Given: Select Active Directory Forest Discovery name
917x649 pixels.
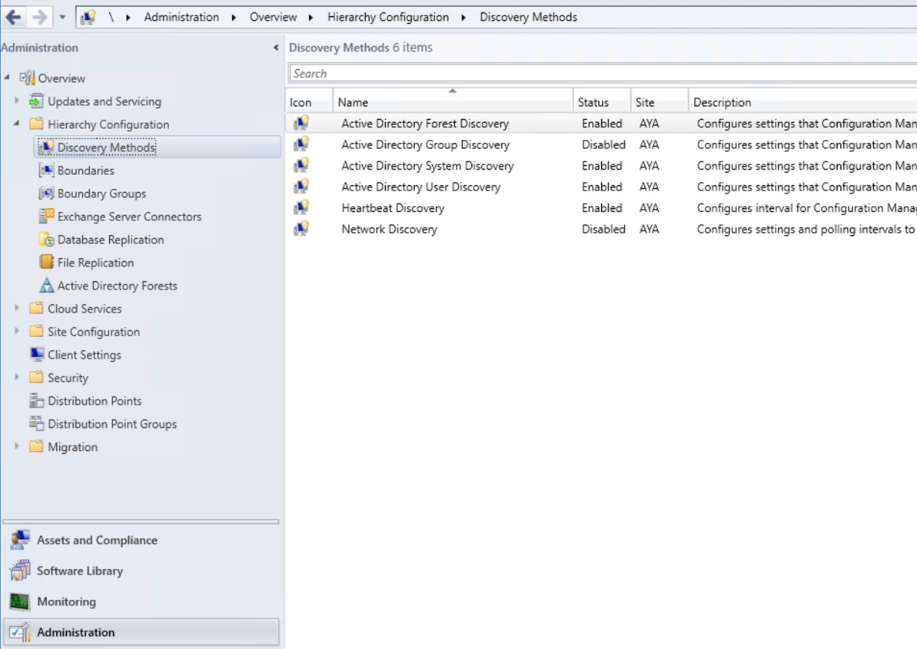Looking at the screenshot, I should coord(425,124).
